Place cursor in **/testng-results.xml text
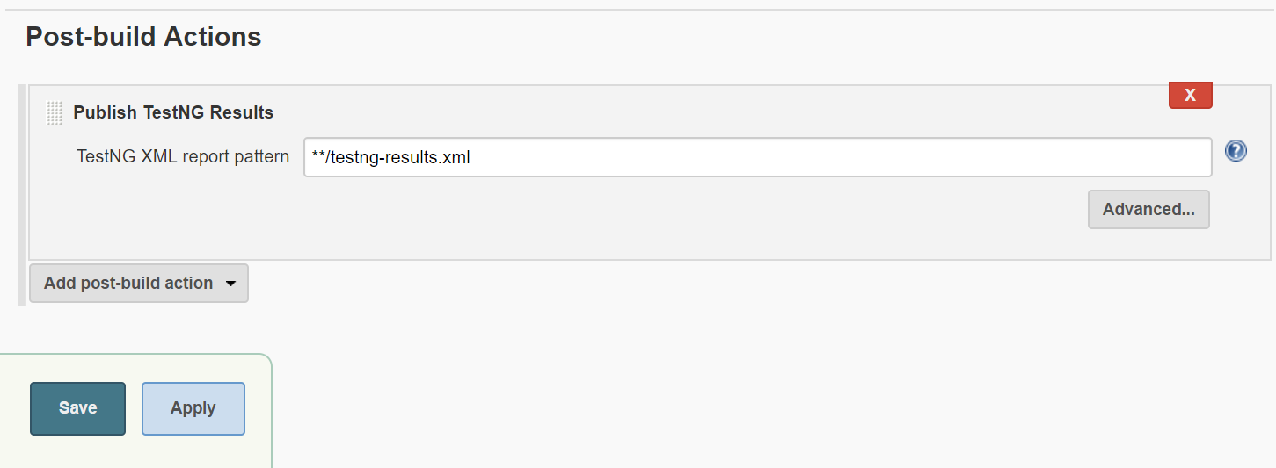 point(391,158)
